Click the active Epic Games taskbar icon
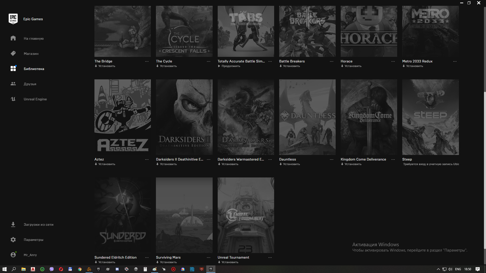Image resolution: width=486 pixels, height=273 pixels. click(211, 269)
